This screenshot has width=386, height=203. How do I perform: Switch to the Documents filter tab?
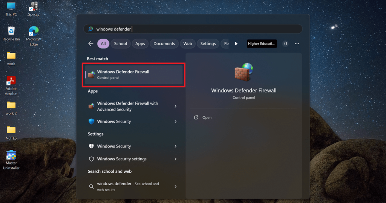[164, 44]
